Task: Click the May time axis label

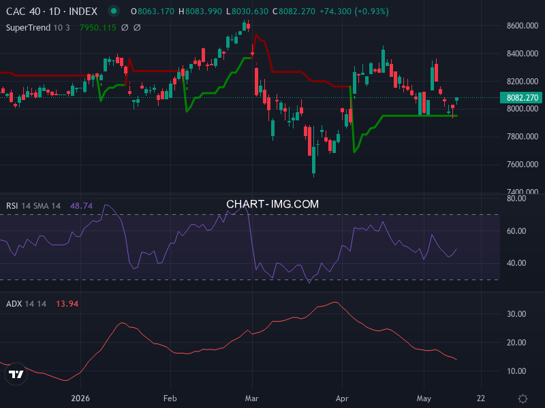Action: pos(424,398)
